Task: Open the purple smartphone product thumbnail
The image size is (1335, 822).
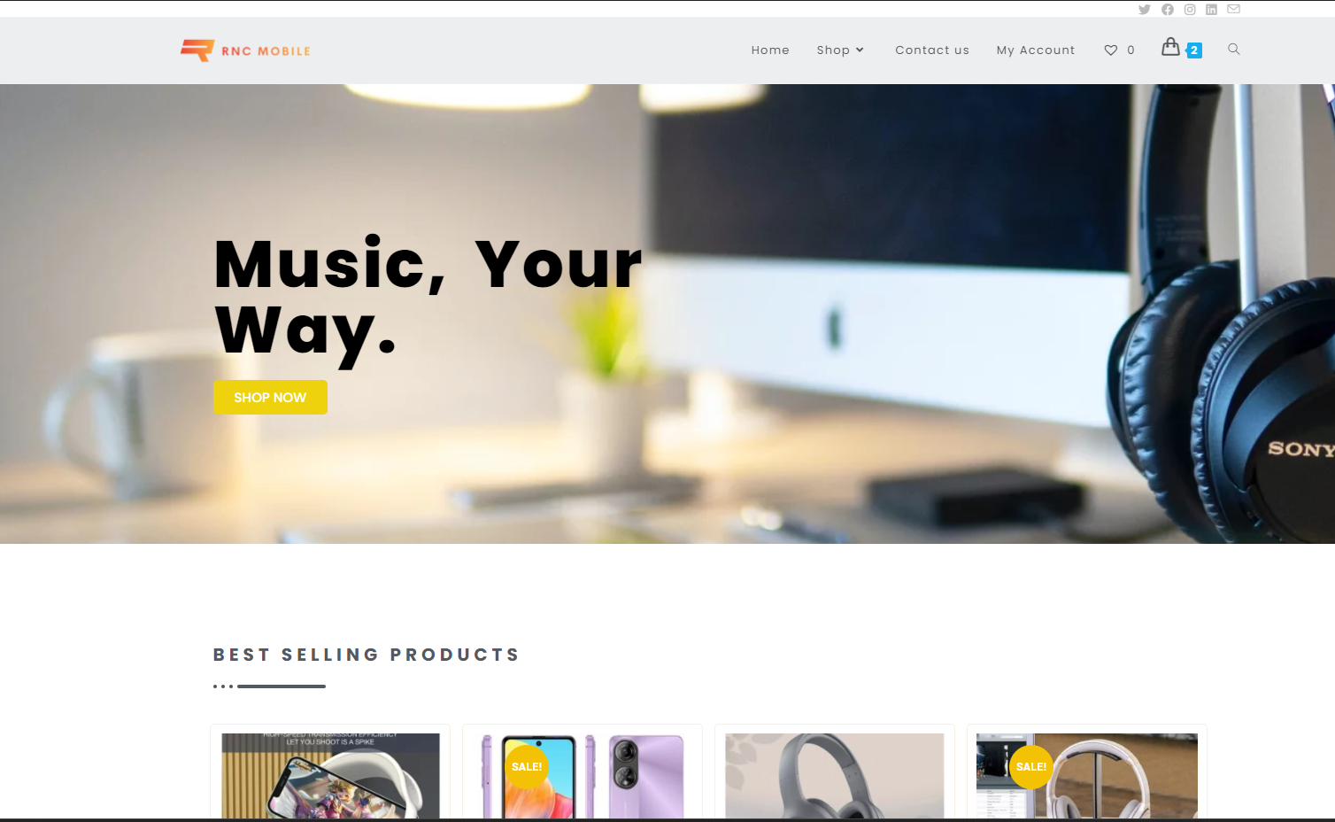Action: click(x=583, y=775)
